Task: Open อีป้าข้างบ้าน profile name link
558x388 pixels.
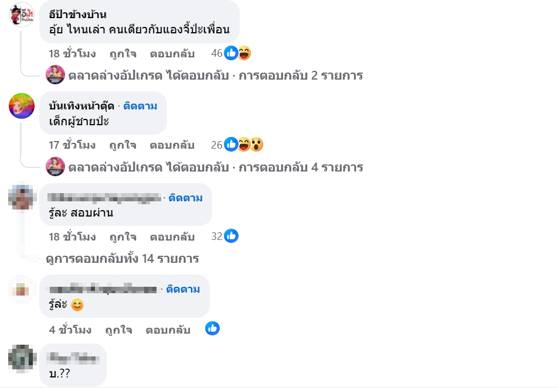Action: pyautogui.click(x=77, y=14)
